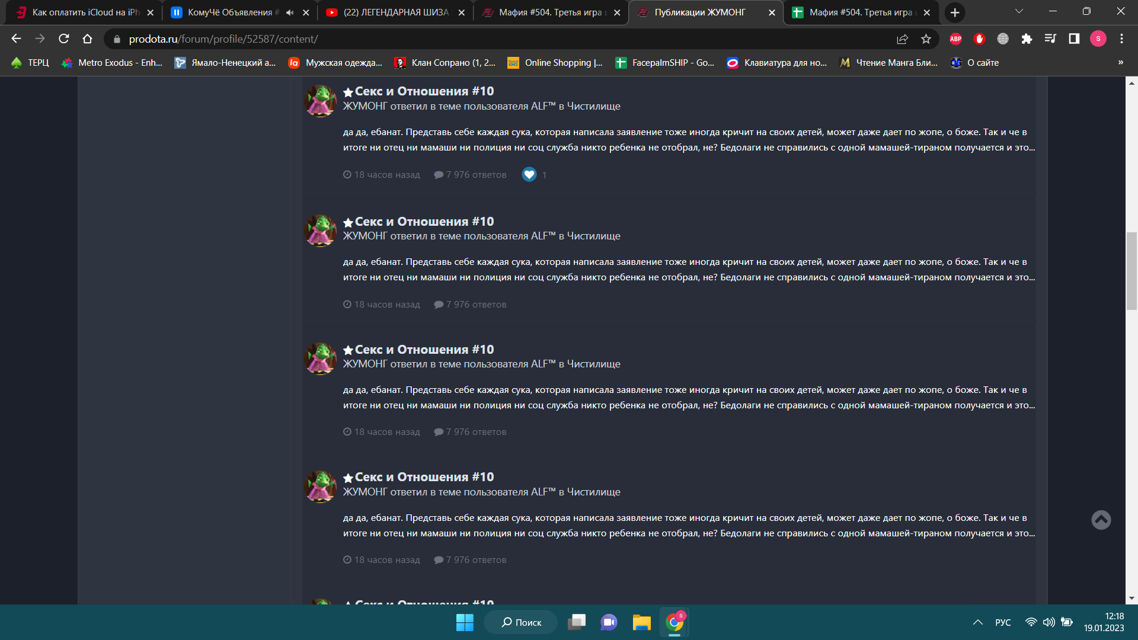This screenshot has height=640, width=1138.
Task: Bookmark the page via the star icon
Action: pyautogui.click(x=926, y=39)
